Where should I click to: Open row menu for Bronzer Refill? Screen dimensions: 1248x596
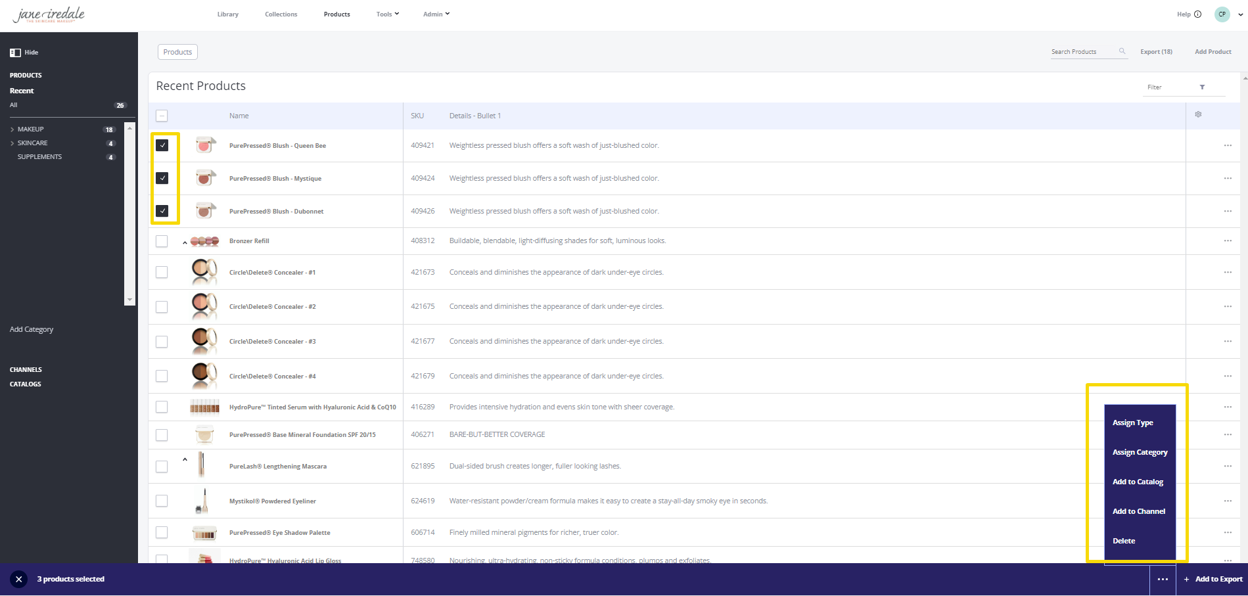pyautogui.click(x=1228, y=241)
